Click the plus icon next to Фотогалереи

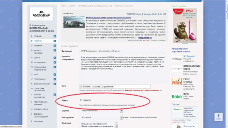(55, 62)
